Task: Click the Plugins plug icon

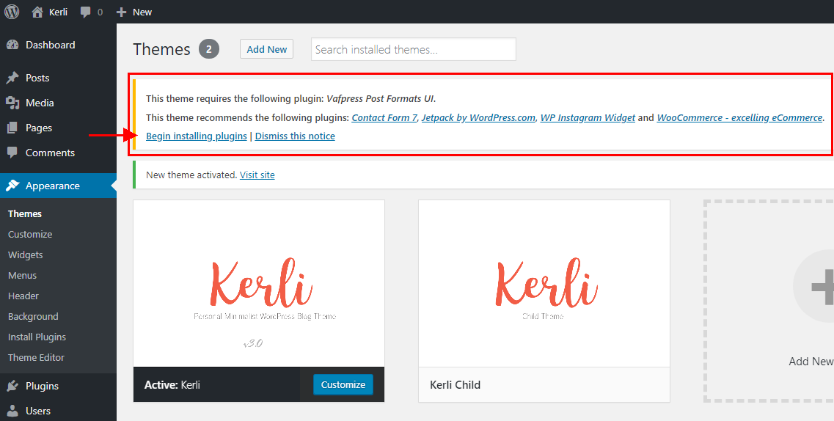Action: click(x=12, y=386)
